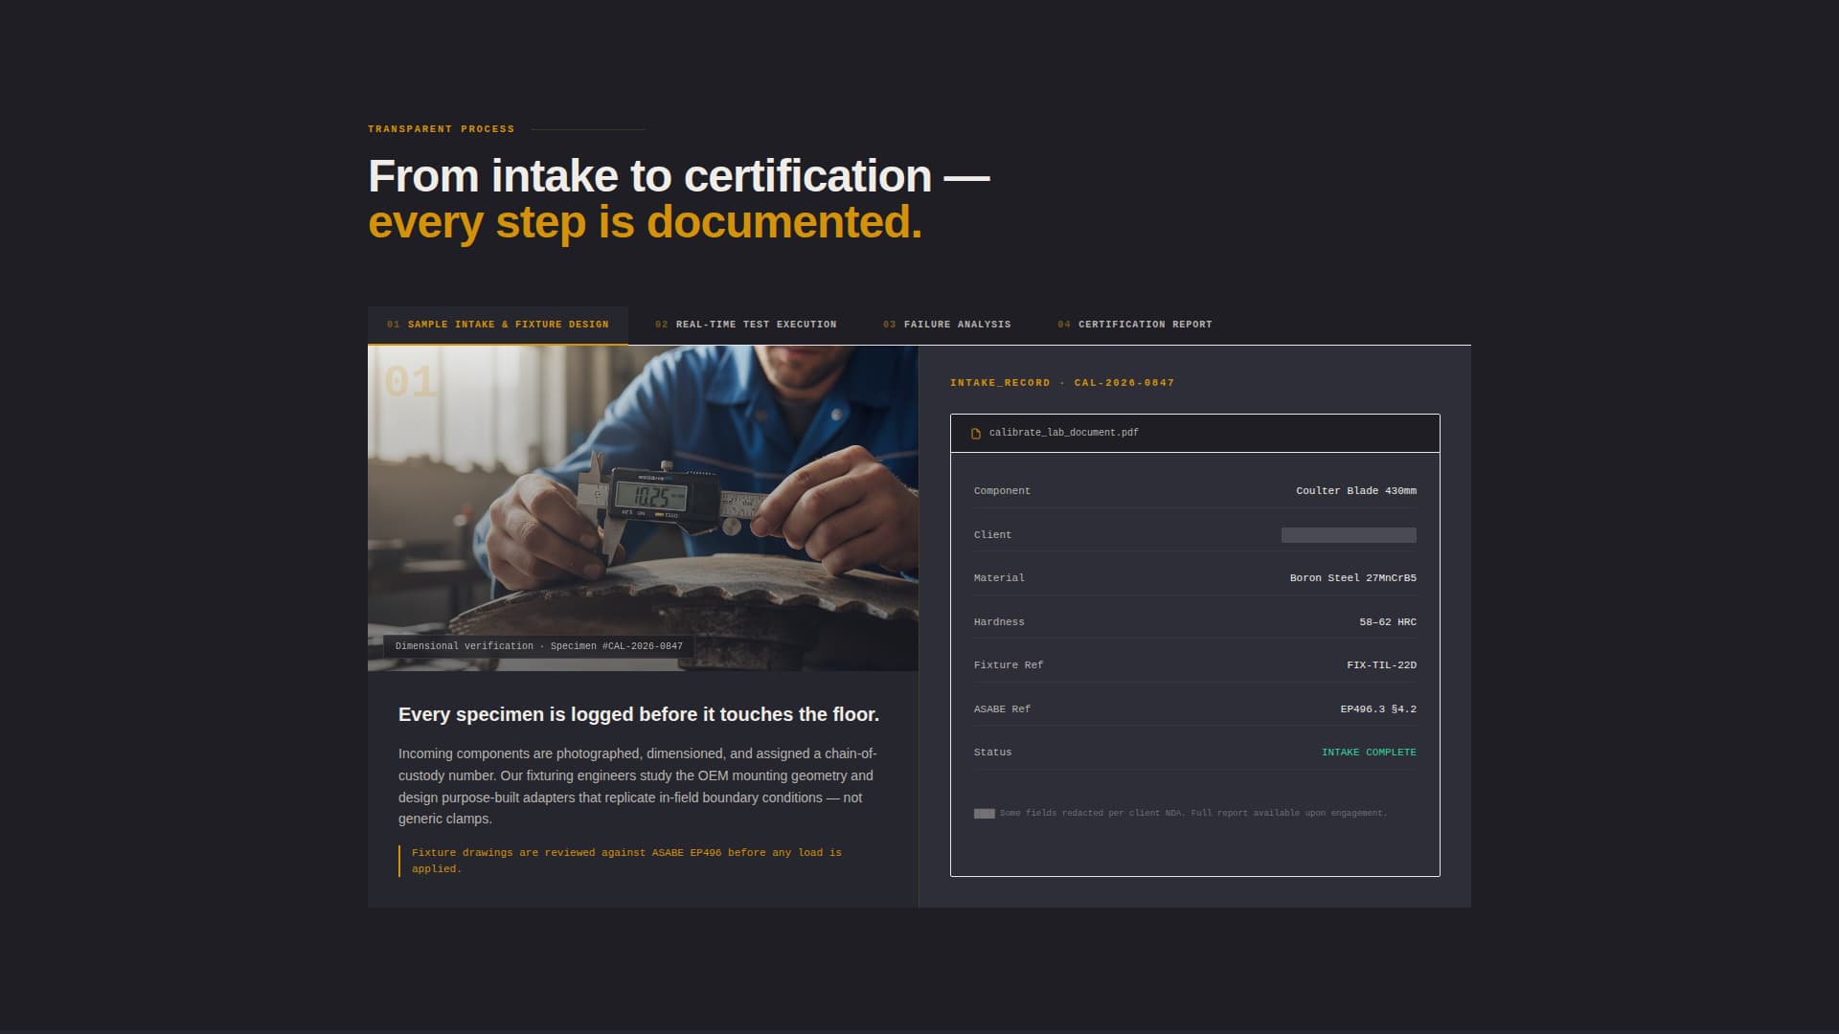This screenshot has width=1839, height=1034.
Task: Open the calibrate_lab_document.pdf filename link
Action: click(x=1063, y=433)
